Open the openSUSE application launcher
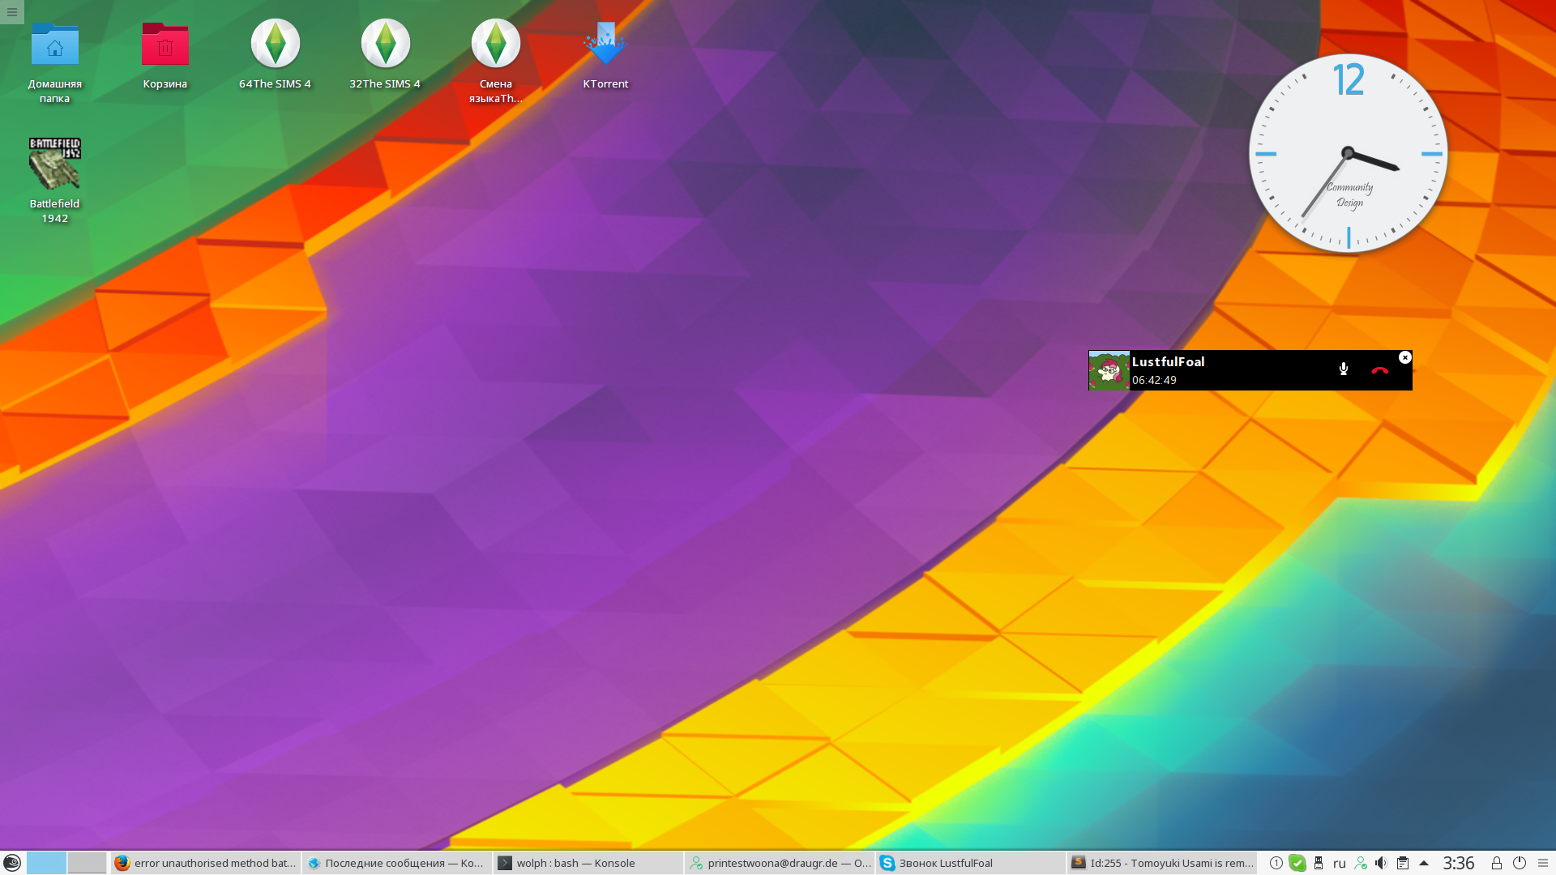Image resolution: width=1556 pixels, height=875 pixels. pyautogui.click(x=12, y=863)
